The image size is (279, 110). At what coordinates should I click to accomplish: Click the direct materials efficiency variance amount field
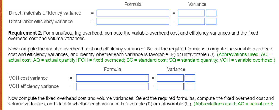pos(192,13)
